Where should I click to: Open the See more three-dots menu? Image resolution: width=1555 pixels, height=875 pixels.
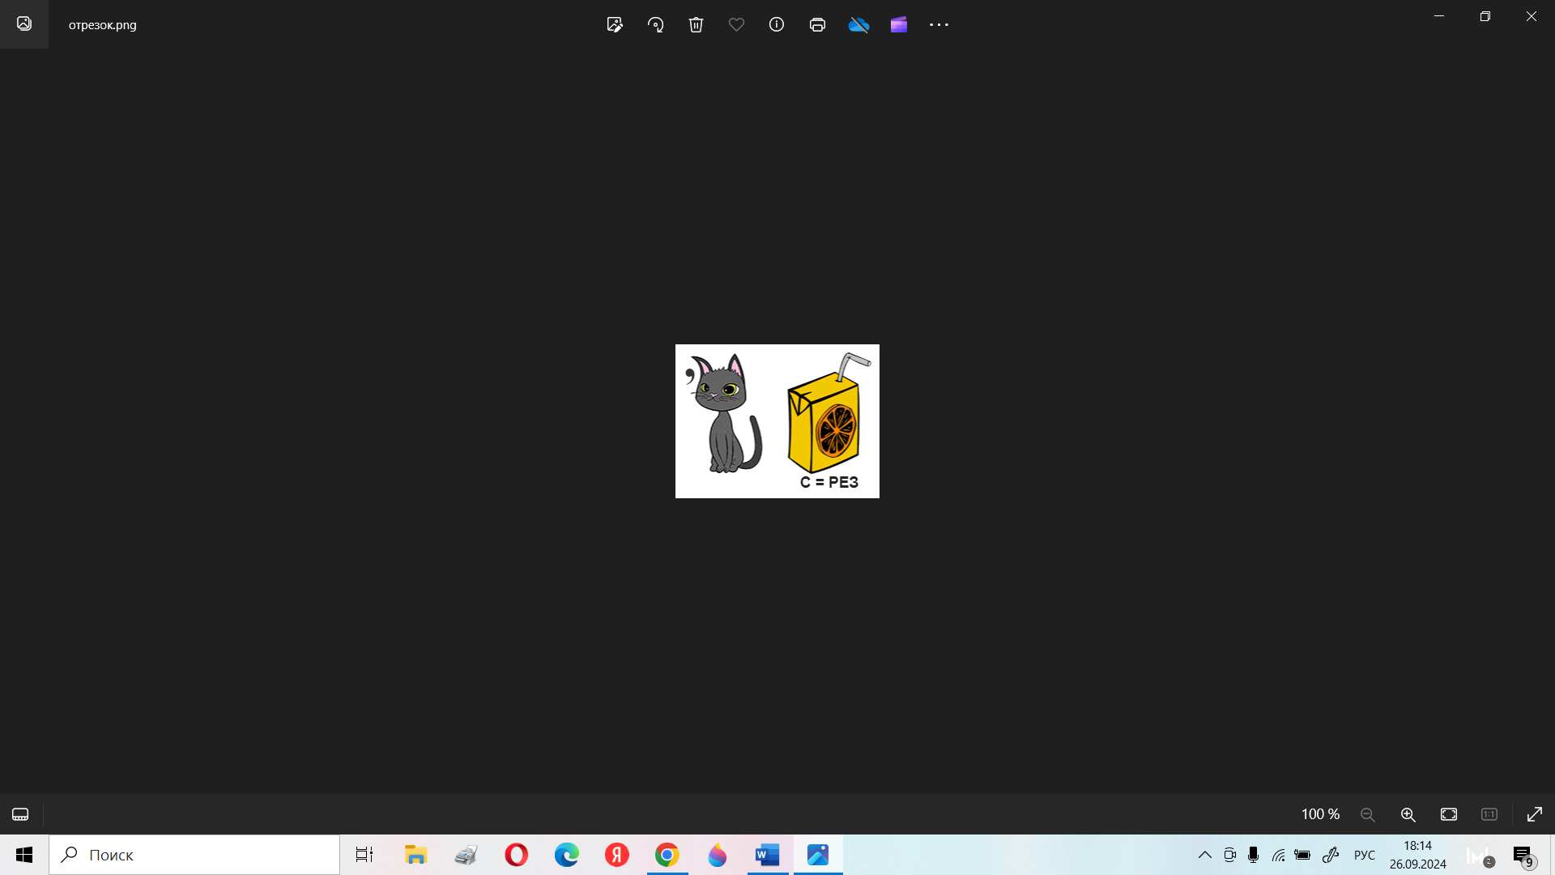939,24
